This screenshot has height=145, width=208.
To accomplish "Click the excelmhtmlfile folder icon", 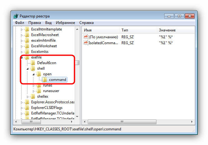I will (27, 40).
